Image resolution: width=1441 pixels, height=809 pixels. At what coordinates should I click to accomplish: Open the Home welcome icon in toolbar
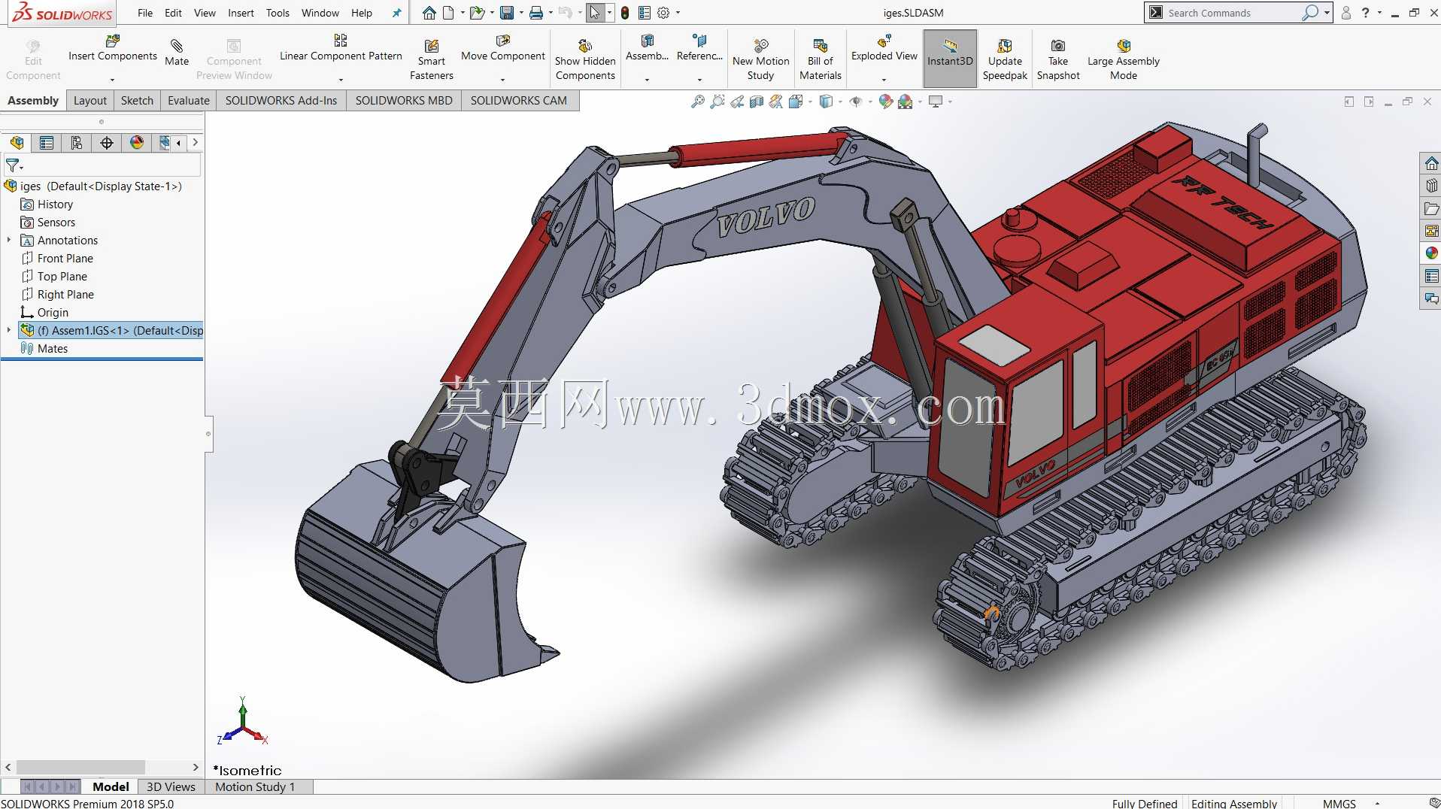click(x=429, y=13)
